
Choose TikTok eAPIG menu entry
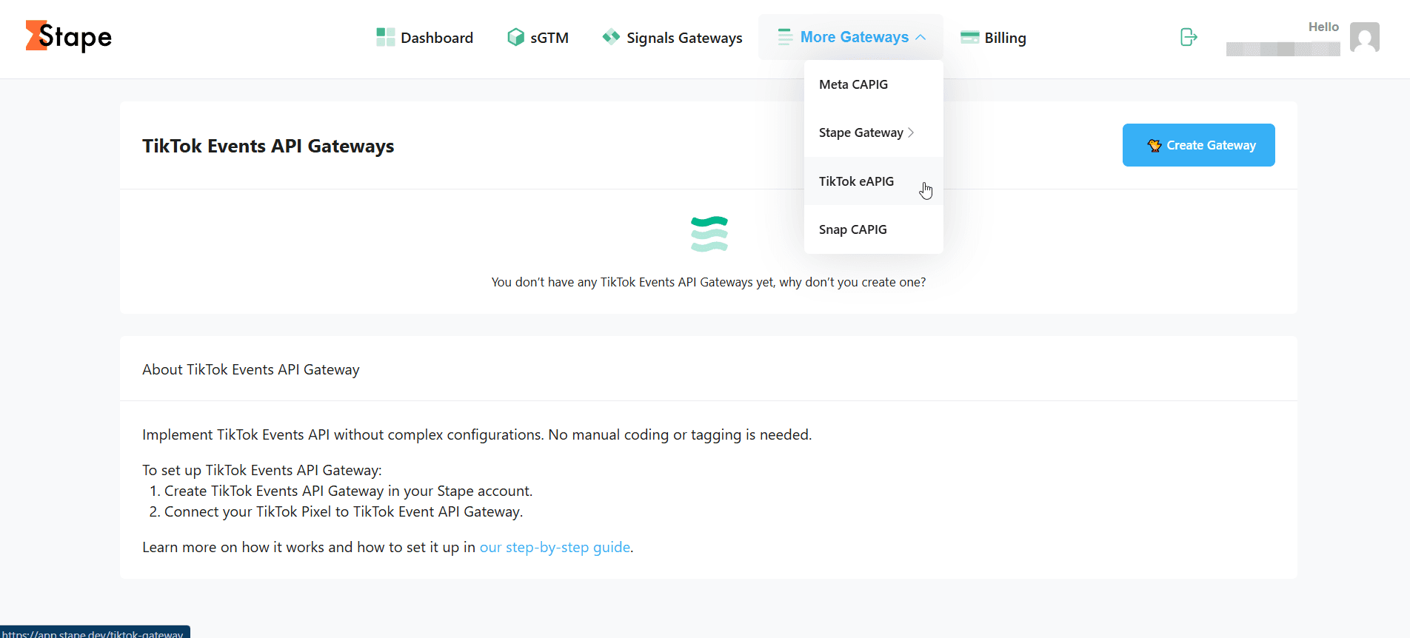874,181
